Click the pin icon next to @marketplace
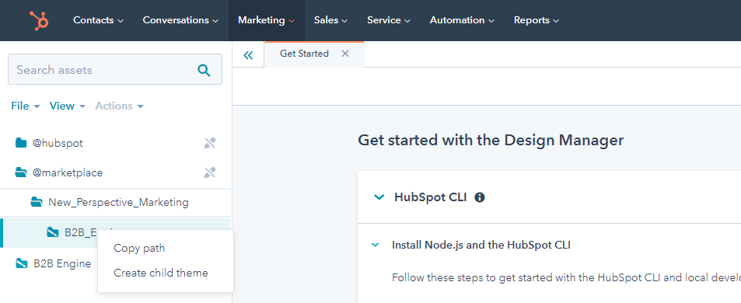This screenshot has width=741, height=303. coord(210,172)
